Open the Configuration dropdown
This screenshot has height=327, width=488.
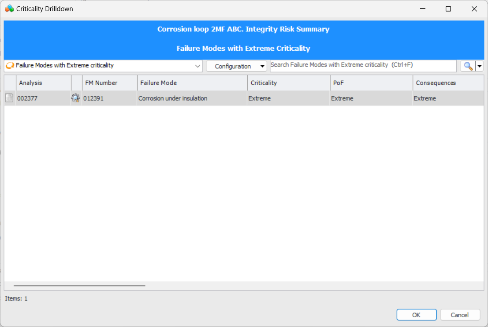[237, 66]
